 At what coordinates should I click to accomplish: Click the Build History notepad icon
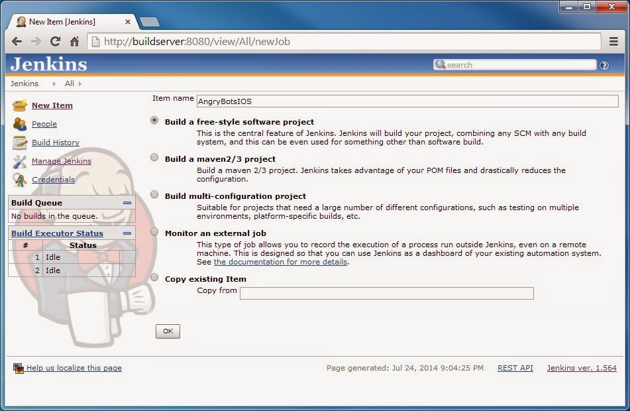[20, 143]
